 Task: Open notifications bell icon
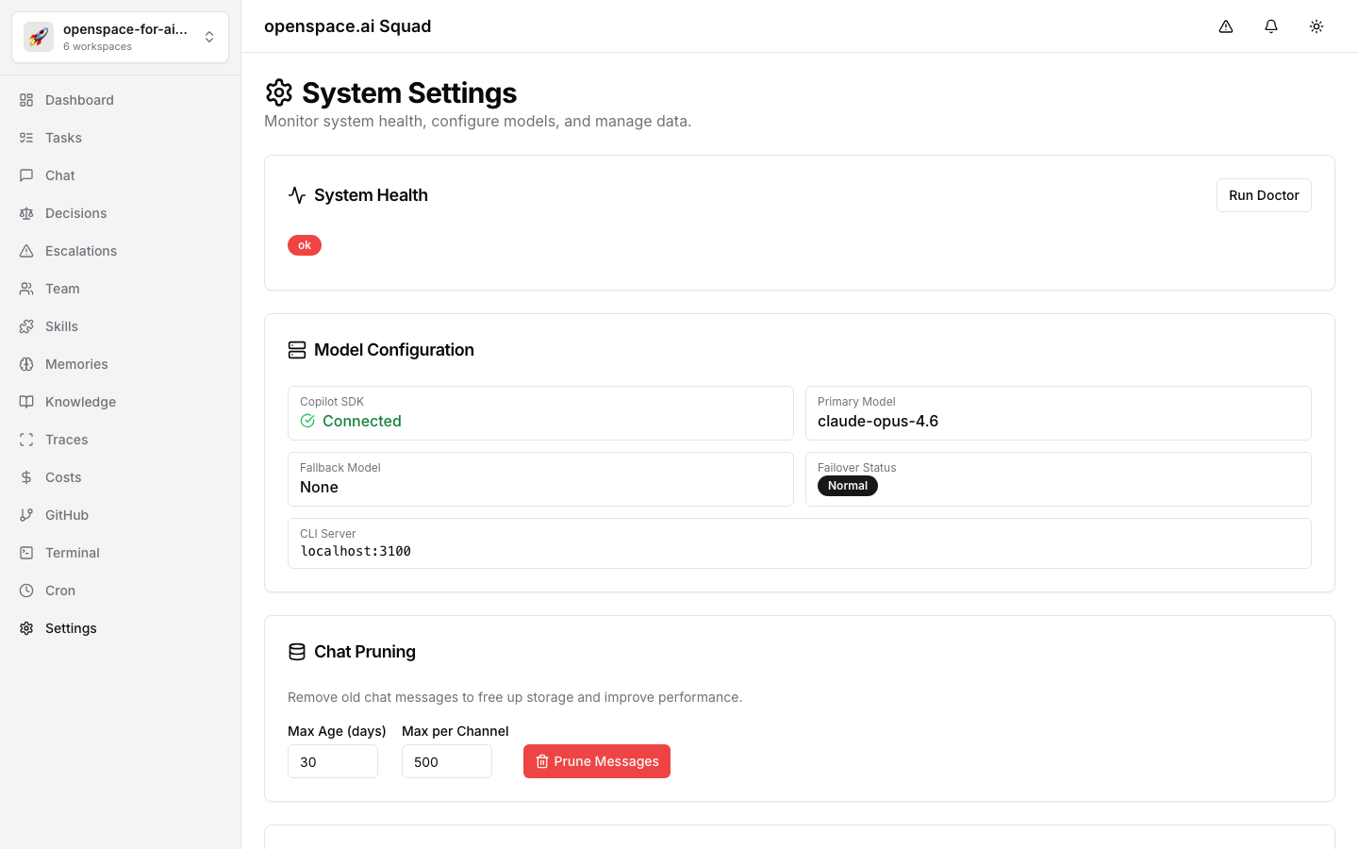tap(1271, 26)
